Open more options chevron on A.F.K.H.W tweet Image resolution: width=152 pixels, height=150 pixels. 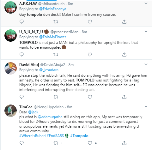146,3
